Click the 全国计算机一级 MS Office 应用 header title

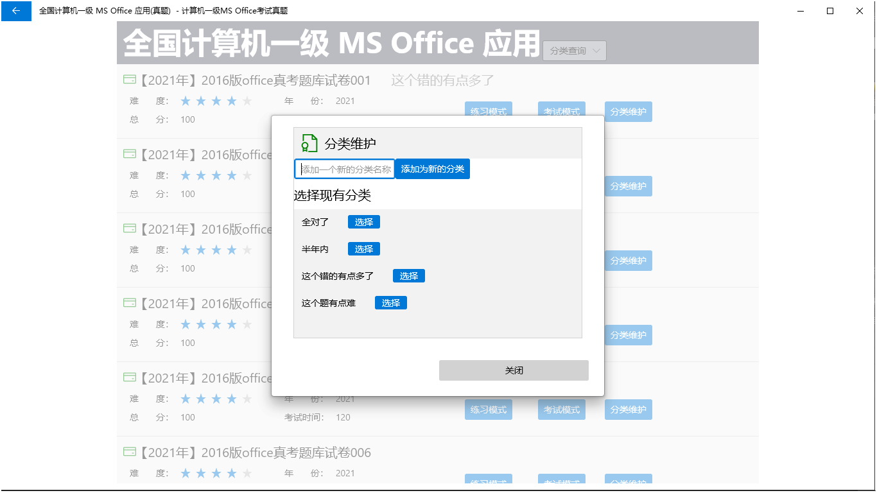pos(331,43)
